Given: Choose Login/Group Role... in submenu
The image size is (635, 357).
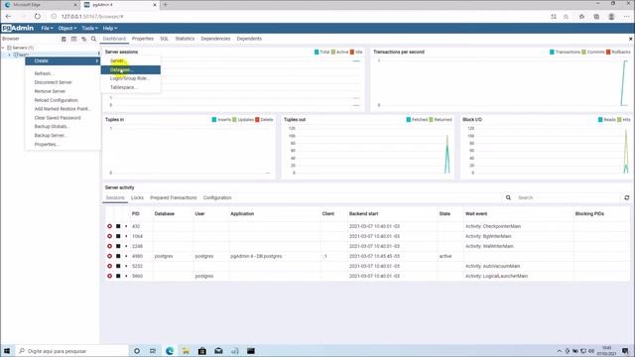Looking at the screenshot, I should (x=130, y=78).
